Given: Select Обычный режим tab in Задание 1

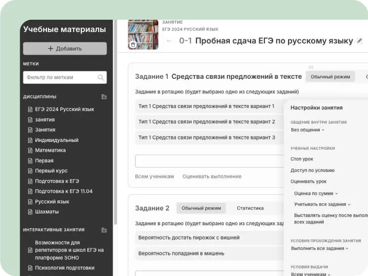Looking at the screenshot, I should [330, 77].
